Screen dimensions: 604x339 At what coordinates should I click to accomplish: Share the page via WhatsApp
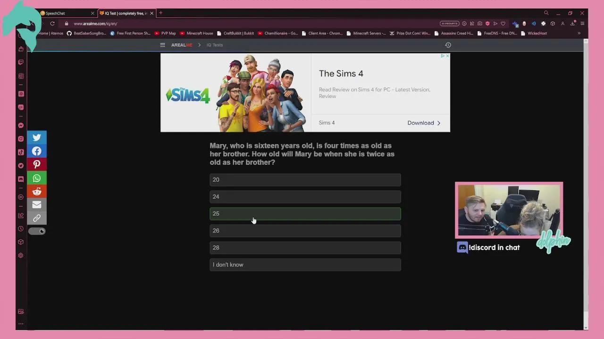[x=37, y=178]
